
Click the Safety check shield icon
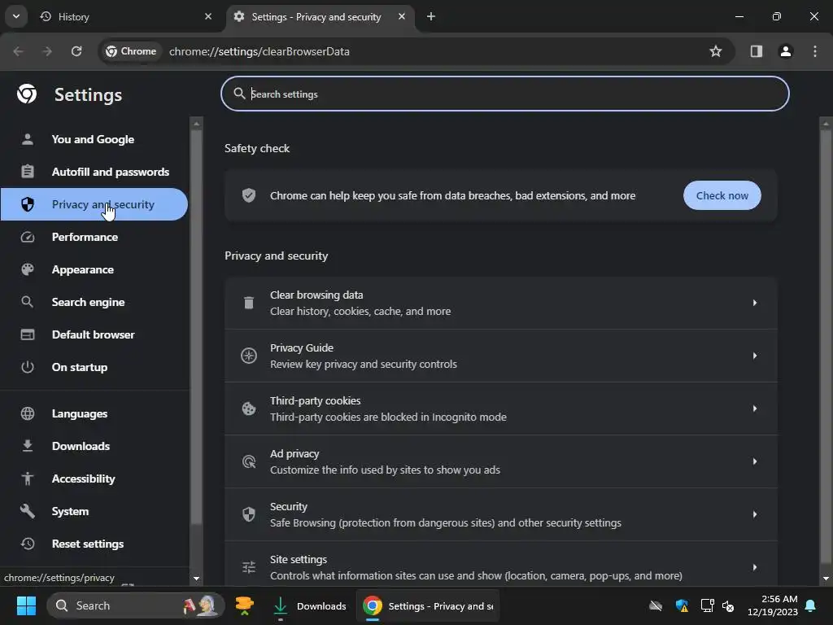(x=249, y=195)
